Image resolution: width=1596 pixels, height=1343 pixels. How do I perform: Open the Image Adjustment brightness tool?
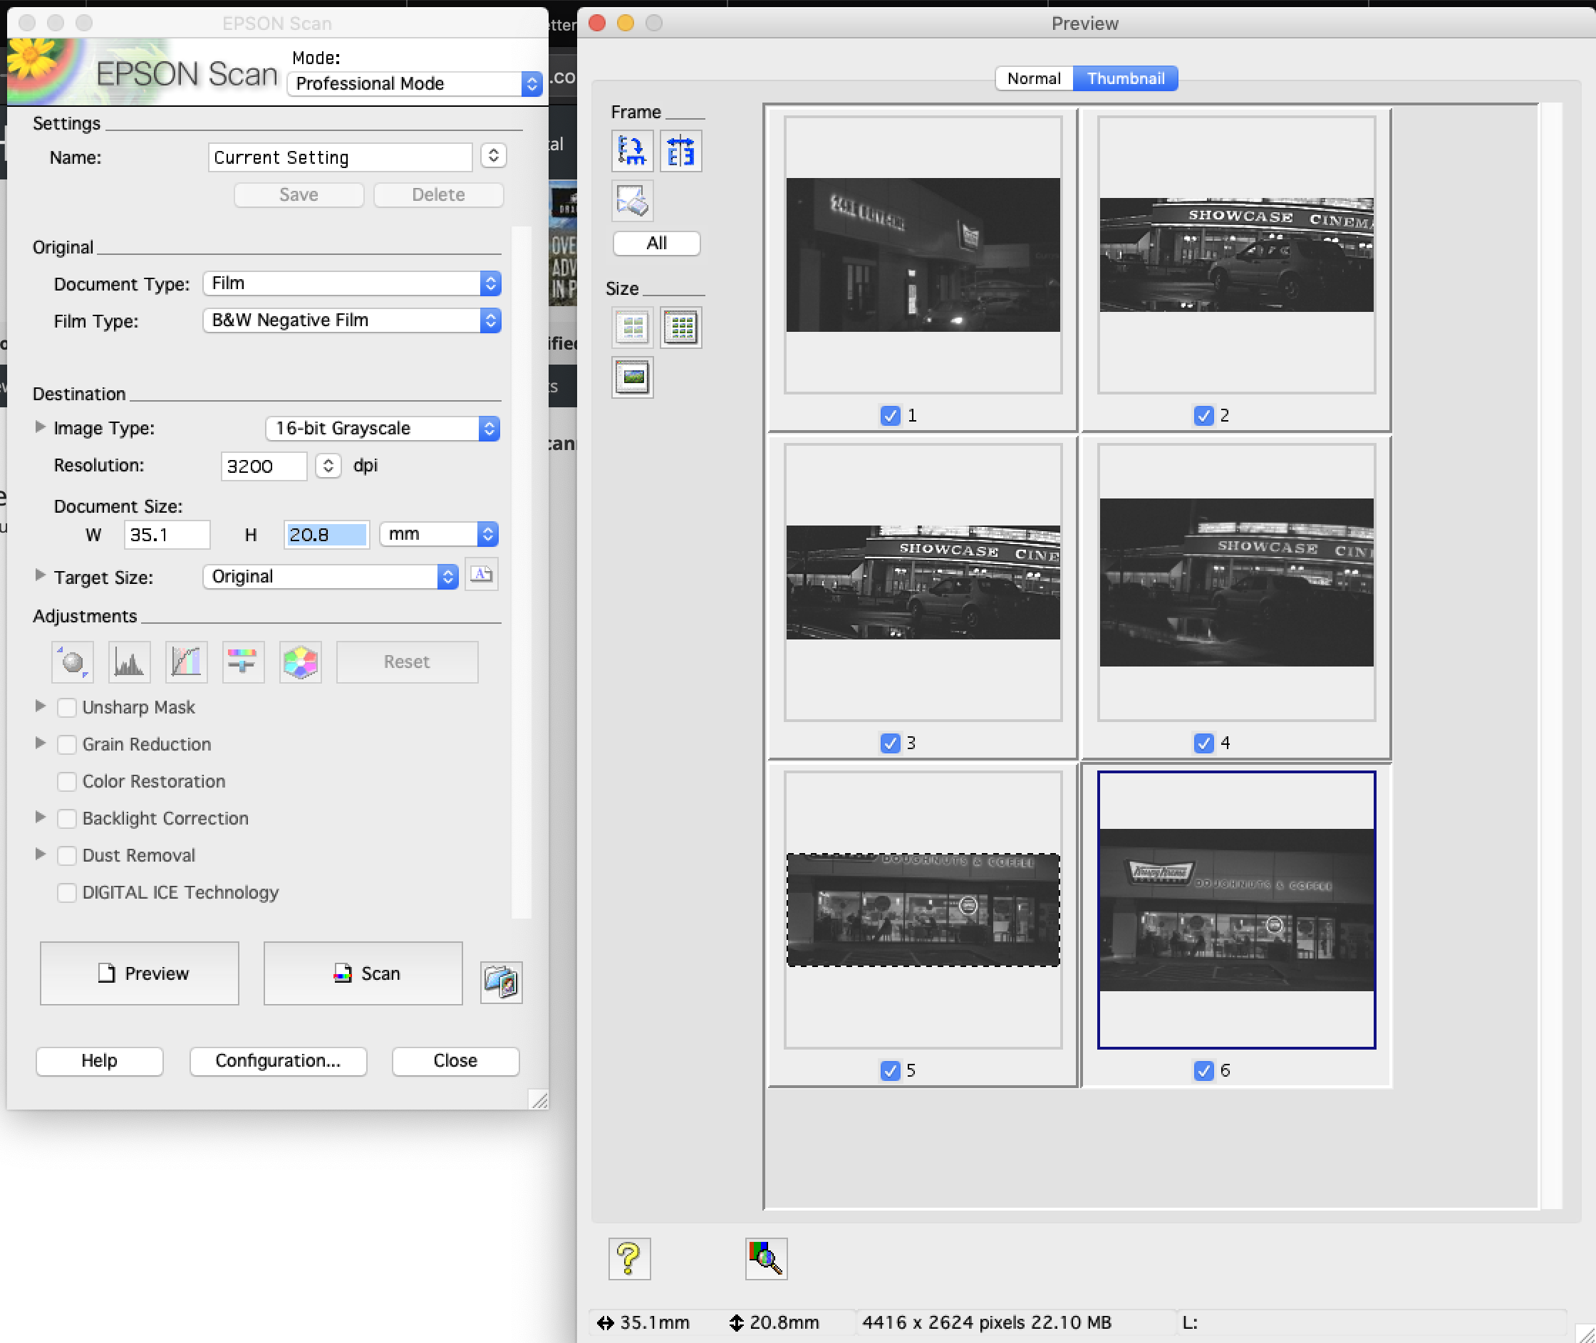point(242,662)
